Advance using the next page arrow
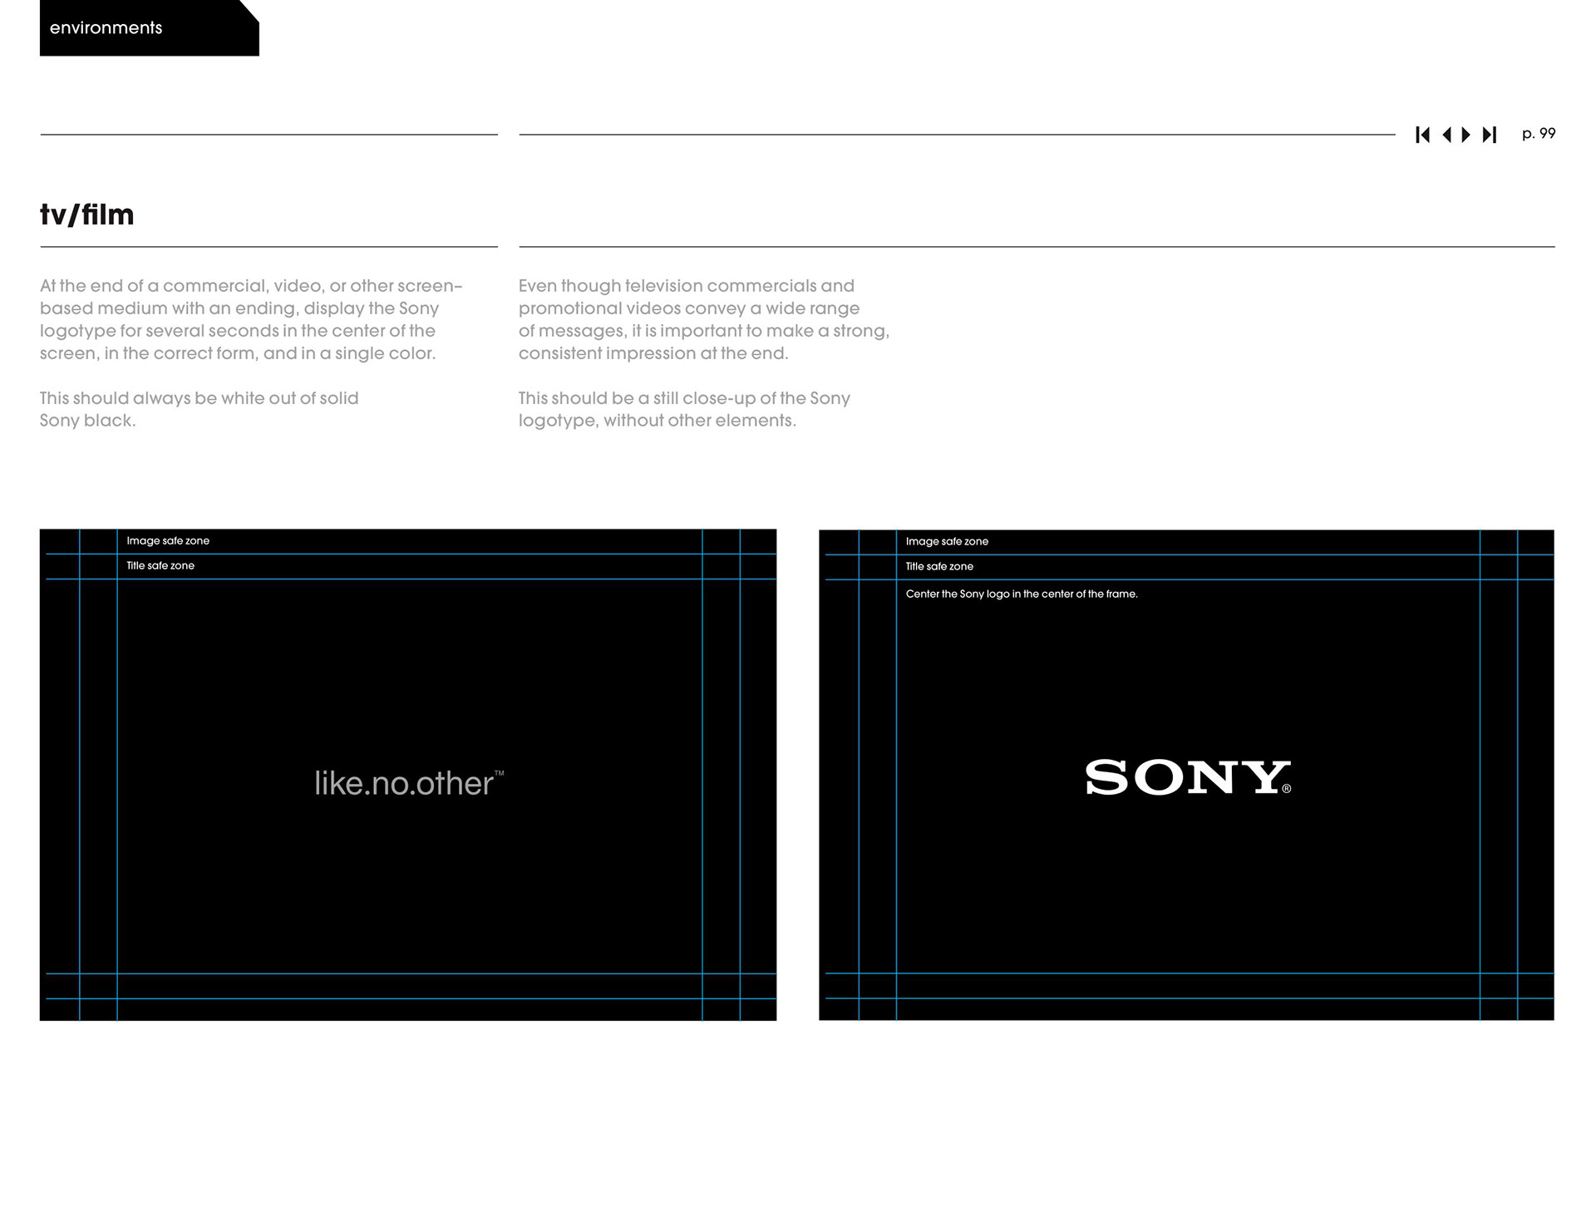Viewport: 1596px width, 1212px height. tap(1466, 135)
